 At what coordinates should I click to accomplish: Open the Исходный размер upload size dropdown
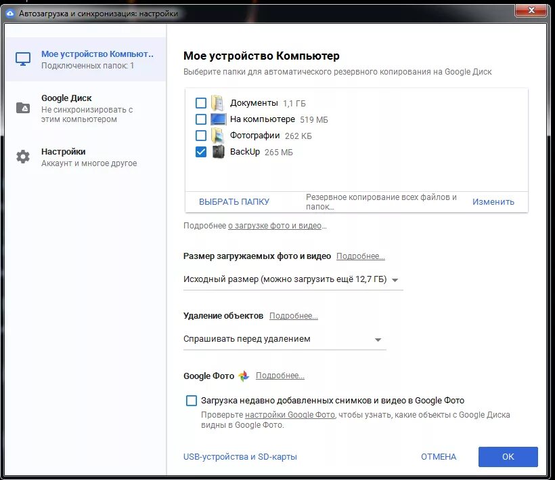pos(293,280)
